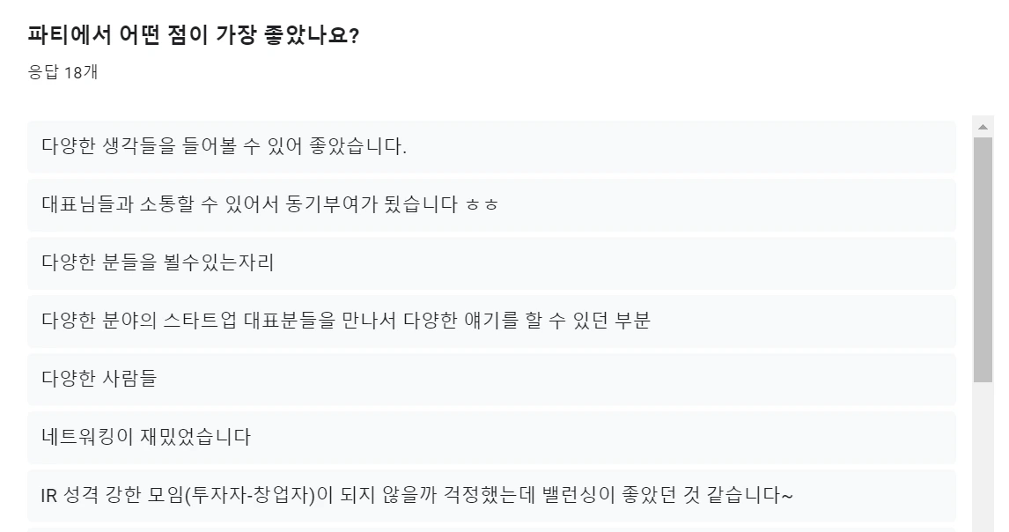Click the first response card's left edge

[x=32, y=146]
